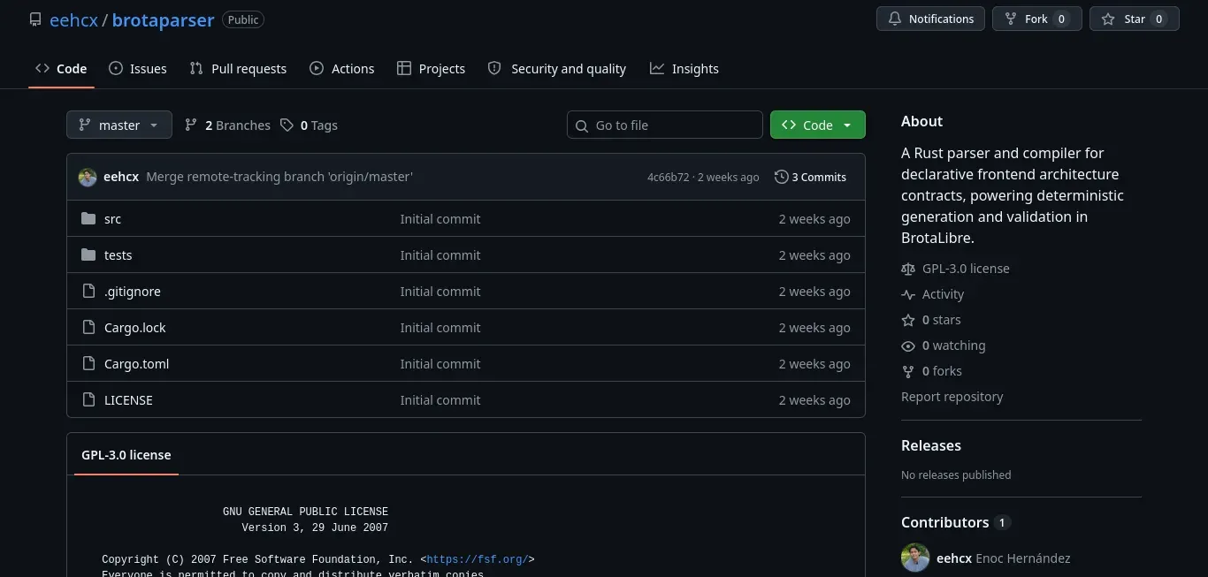The image size is (1208, 577).
Task: Click the tag icon beside 0 Tags
Action: click(x=287, y=125)
